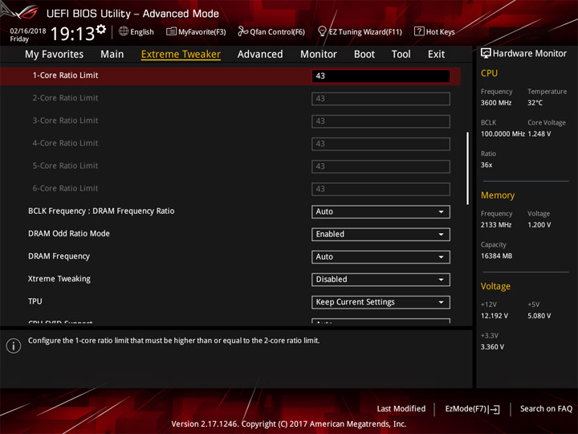Image resolution: width=578 pixels, height=434 pixels.
Task: Click the settings list vertical scrollbar
Action: point(467,168)
